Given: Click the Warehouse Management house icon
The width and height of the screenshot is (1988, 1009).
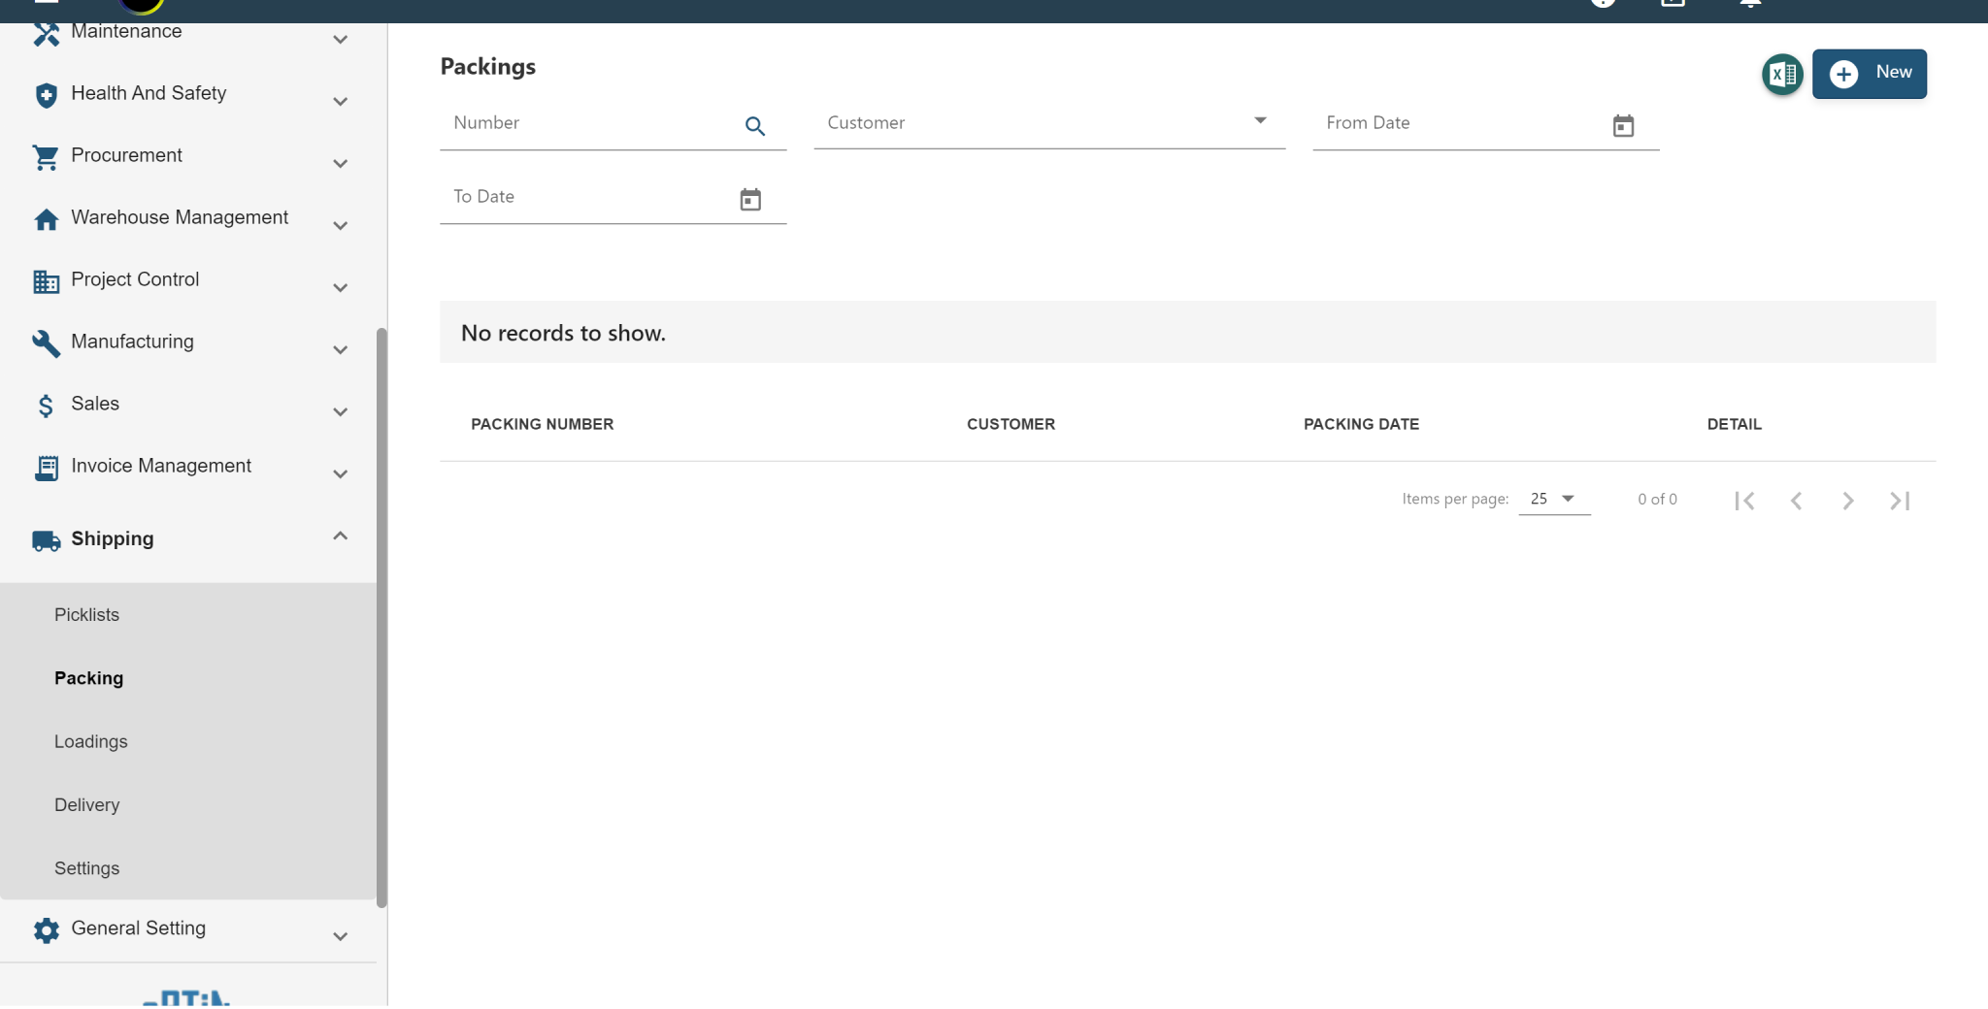Looking at the screenshot, I should coord(46,219).
